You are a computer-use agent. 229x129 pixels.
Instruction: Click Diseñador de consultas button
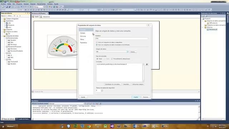pyautogui.click(x=113, y=85)
